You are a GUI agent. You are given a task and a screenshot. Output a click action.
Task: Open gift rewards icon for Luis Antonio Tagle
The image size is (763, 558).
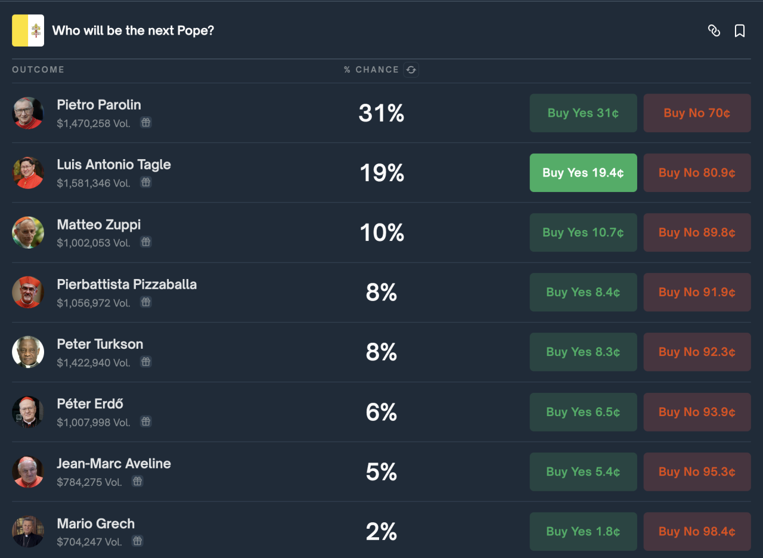[146, 182]
